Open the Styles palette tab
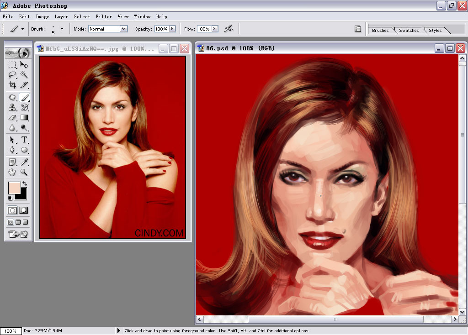This screenshot has width=468, height=335. (x=435, y=31)
